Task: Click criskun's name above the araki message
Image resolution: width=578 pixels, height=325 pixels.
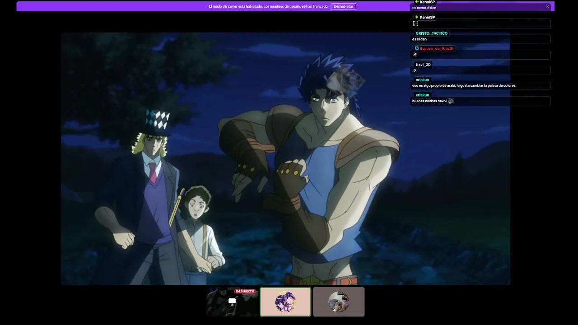Action: point(422,80)
